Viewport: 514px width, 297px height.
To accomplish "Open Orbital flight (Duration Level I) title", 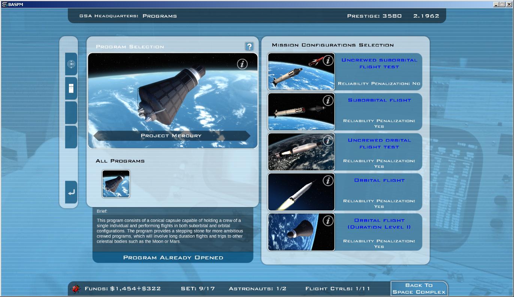I will click(x=379, y=224).
